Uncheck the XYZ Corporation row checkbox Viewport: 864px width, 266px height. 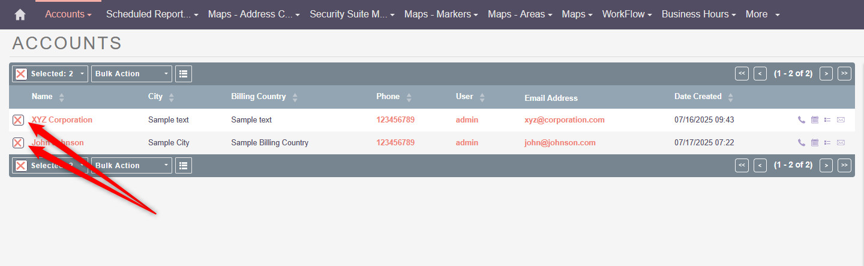[x=18, y=120]
